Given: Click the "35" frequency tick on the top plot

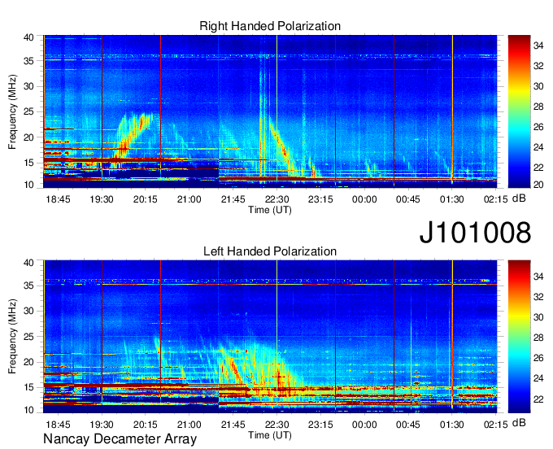Looking at the screenshot, I should click(28, 61).
